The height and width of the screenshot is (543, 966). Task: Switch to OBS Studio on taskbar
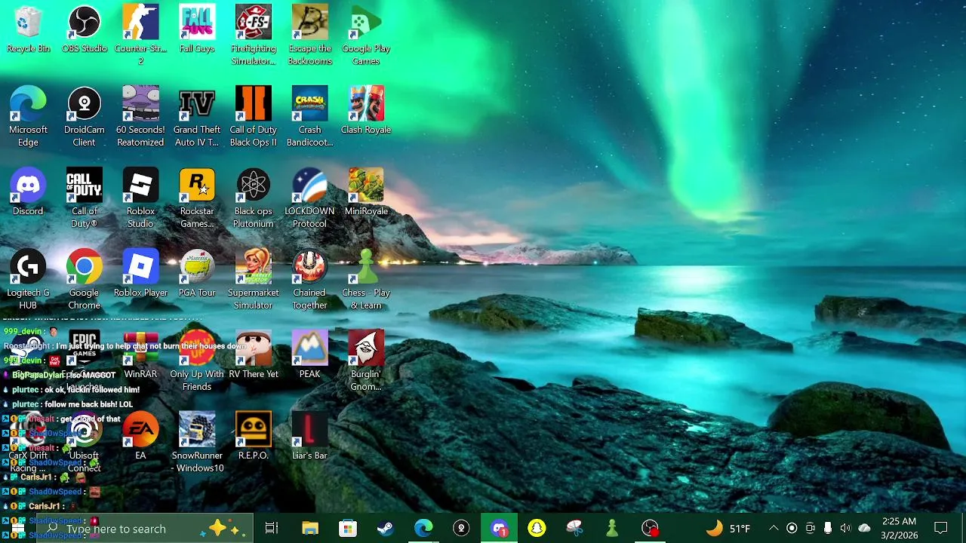pos(650,529)
